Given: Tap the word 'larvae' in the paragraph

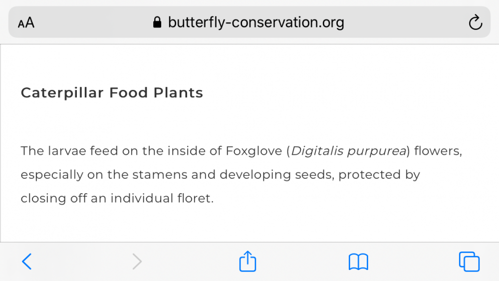Looking at the screenshot, I should 67,151.
